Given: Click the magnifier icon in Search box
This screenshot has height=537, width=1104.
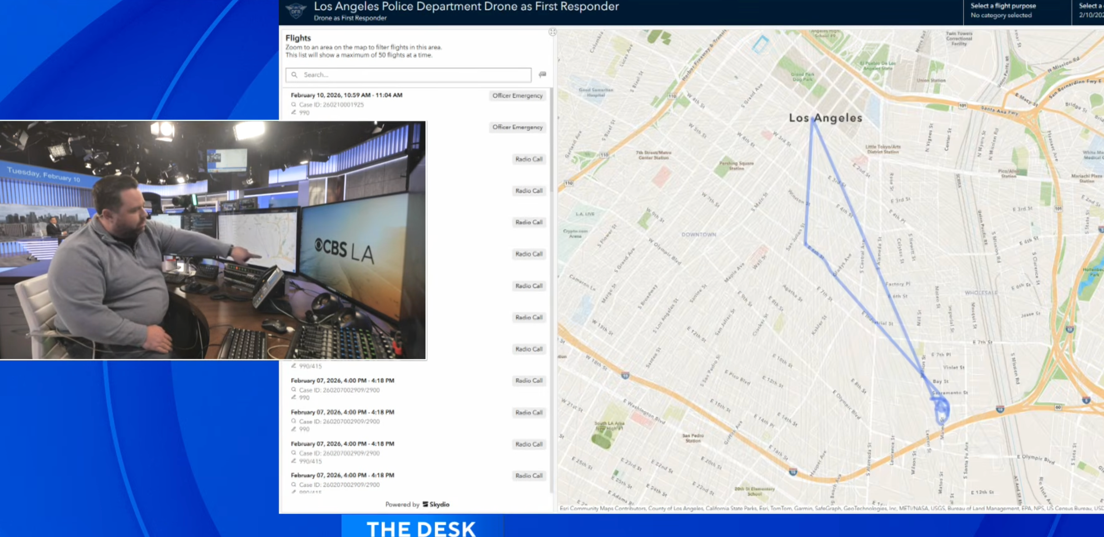Looking at the screenshot, I should click(x=294, y=75).
